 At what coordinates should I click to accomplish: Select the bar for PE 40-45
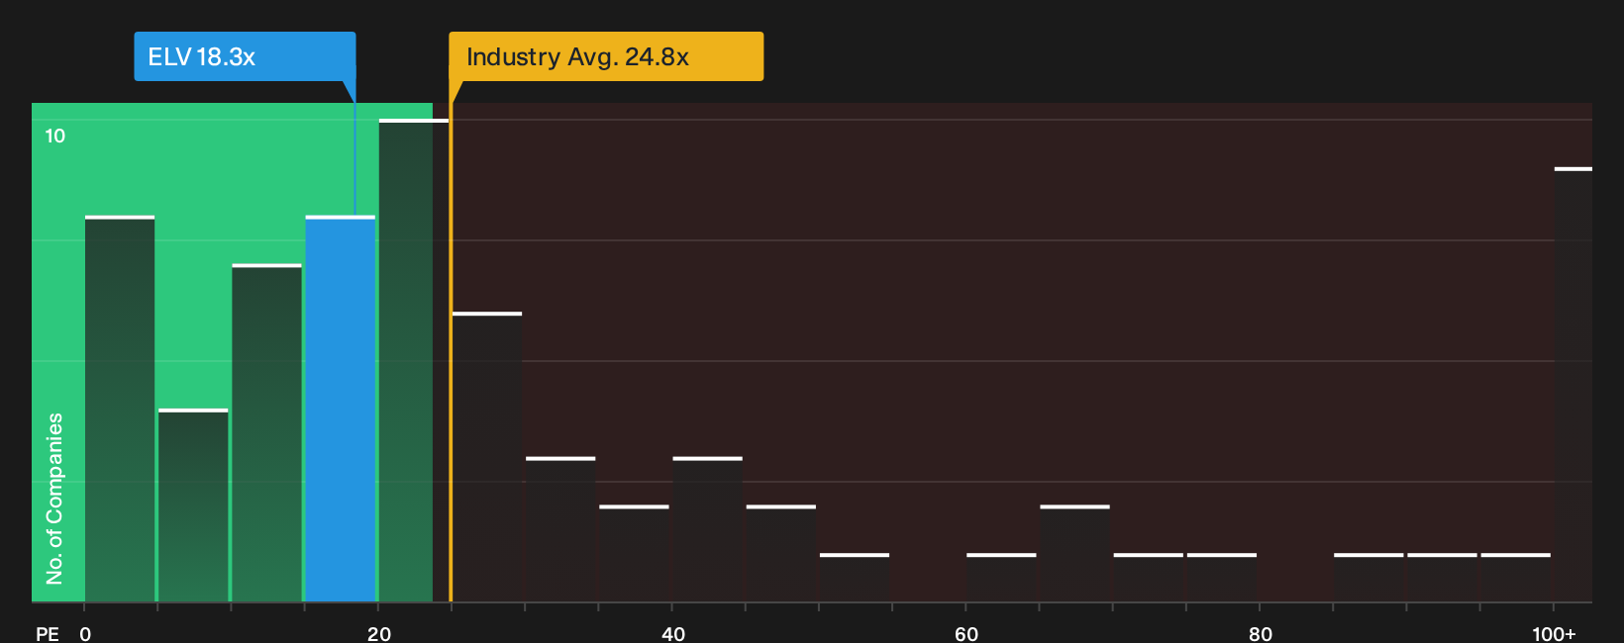(707, 529)
